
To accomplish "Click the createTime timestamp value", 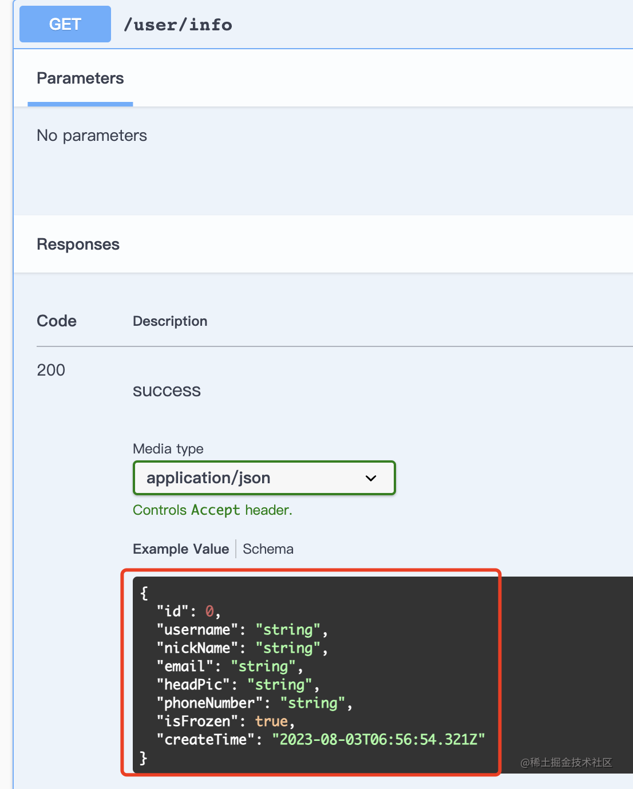I will tap(378, 740).
